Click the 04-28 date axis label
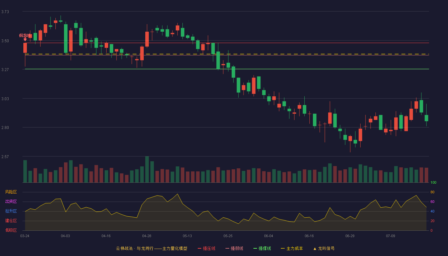448x256 pixels. coord(147,236)
